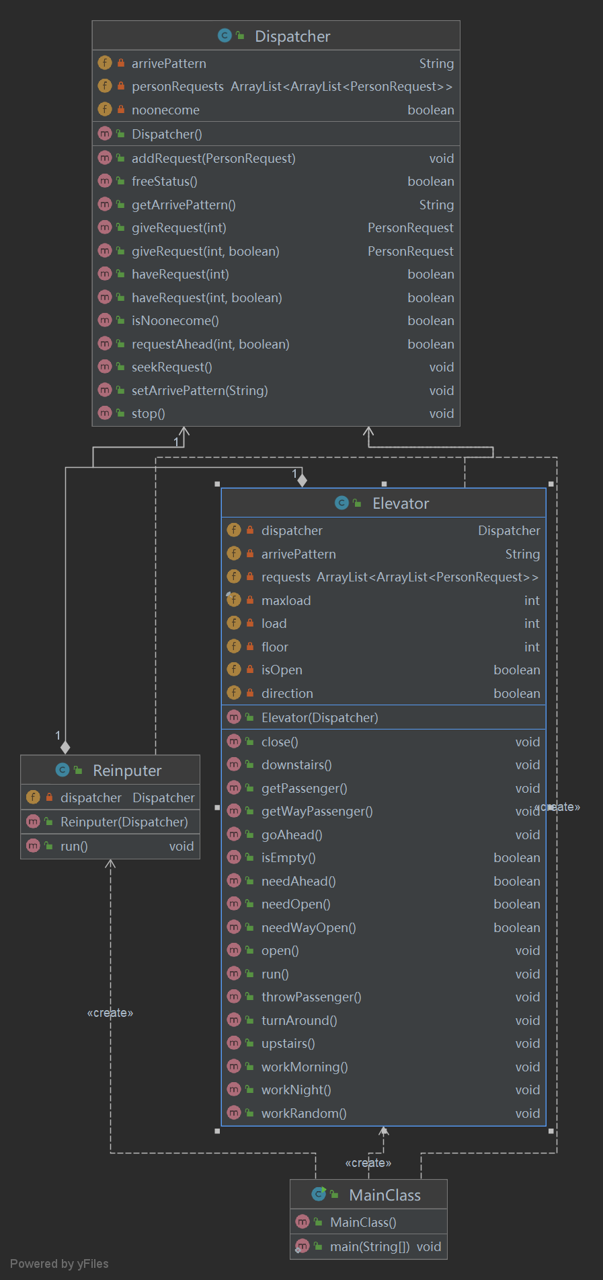
Task: Click the method icon beside workRandom()
Action: coord(234,1112)
